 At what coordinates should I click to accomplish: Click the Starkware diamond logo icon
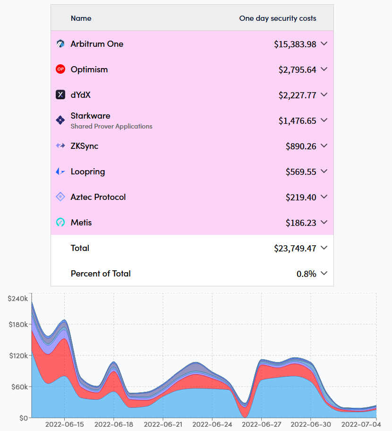tap(60, 120)
